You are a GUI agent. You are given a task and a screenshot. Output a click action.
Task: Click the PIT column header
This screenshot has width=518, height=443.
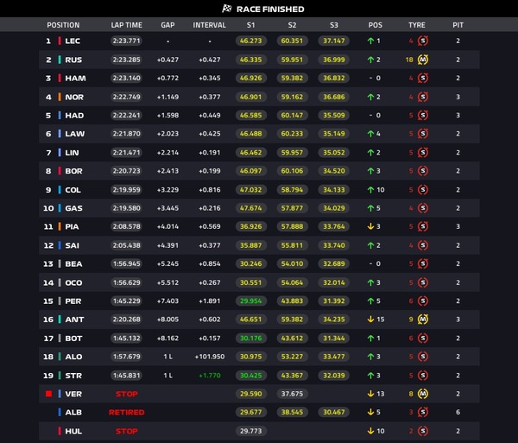pos(458,25)
